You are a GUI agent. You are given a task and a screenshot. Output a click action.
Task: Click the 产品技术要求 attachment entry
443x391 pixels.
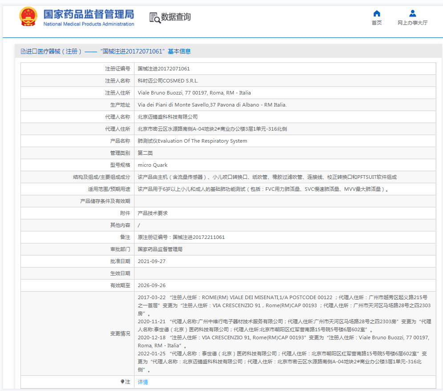153,213
